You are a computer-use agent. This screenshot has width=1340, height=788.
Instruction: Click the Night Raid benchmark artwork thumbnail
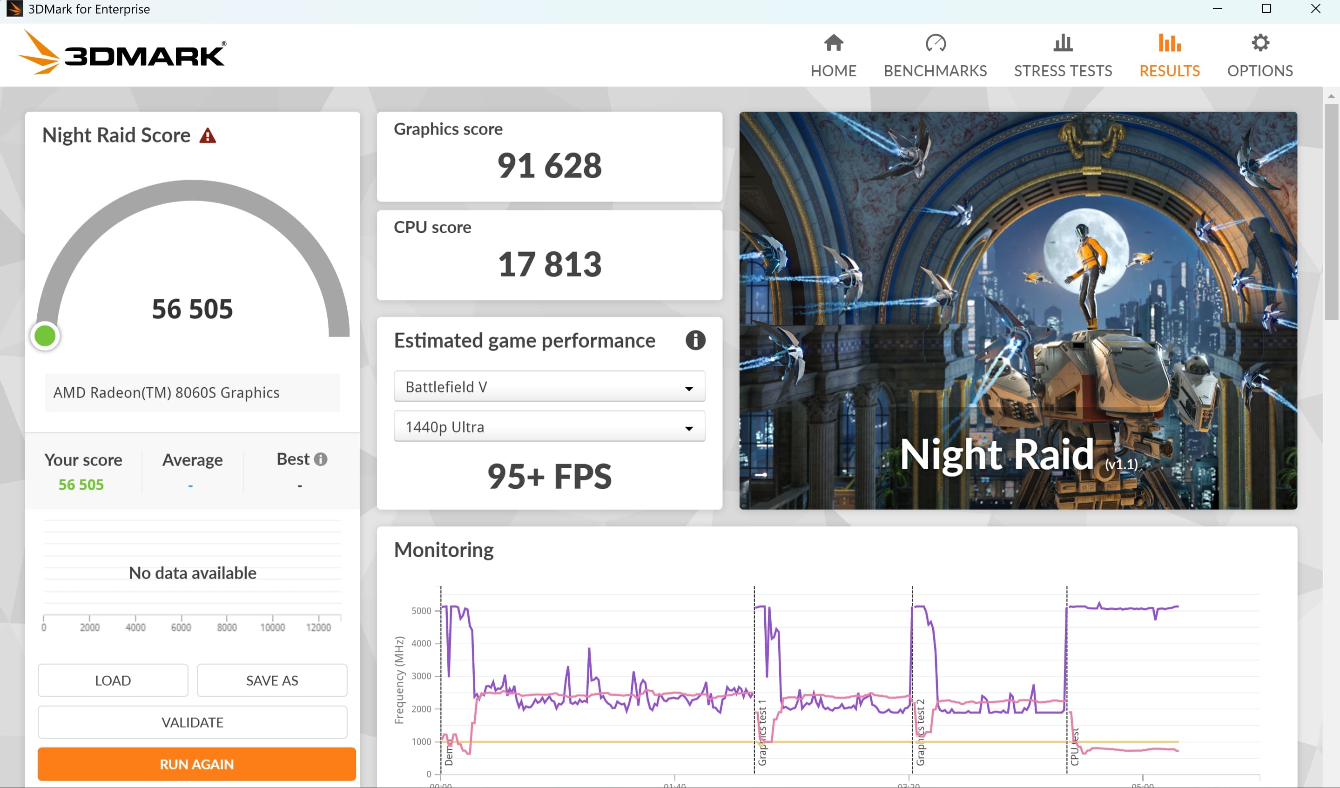(1017, 310)
